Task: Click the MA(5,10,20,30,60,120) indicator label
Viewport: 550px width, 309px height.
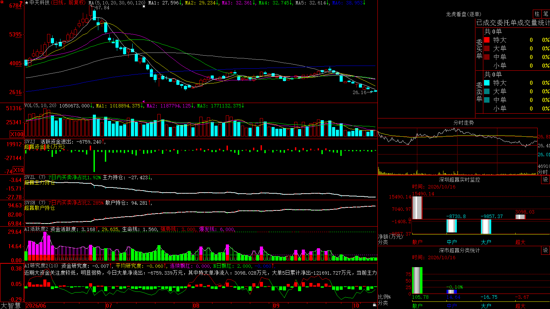Action: tap(117, 3)
